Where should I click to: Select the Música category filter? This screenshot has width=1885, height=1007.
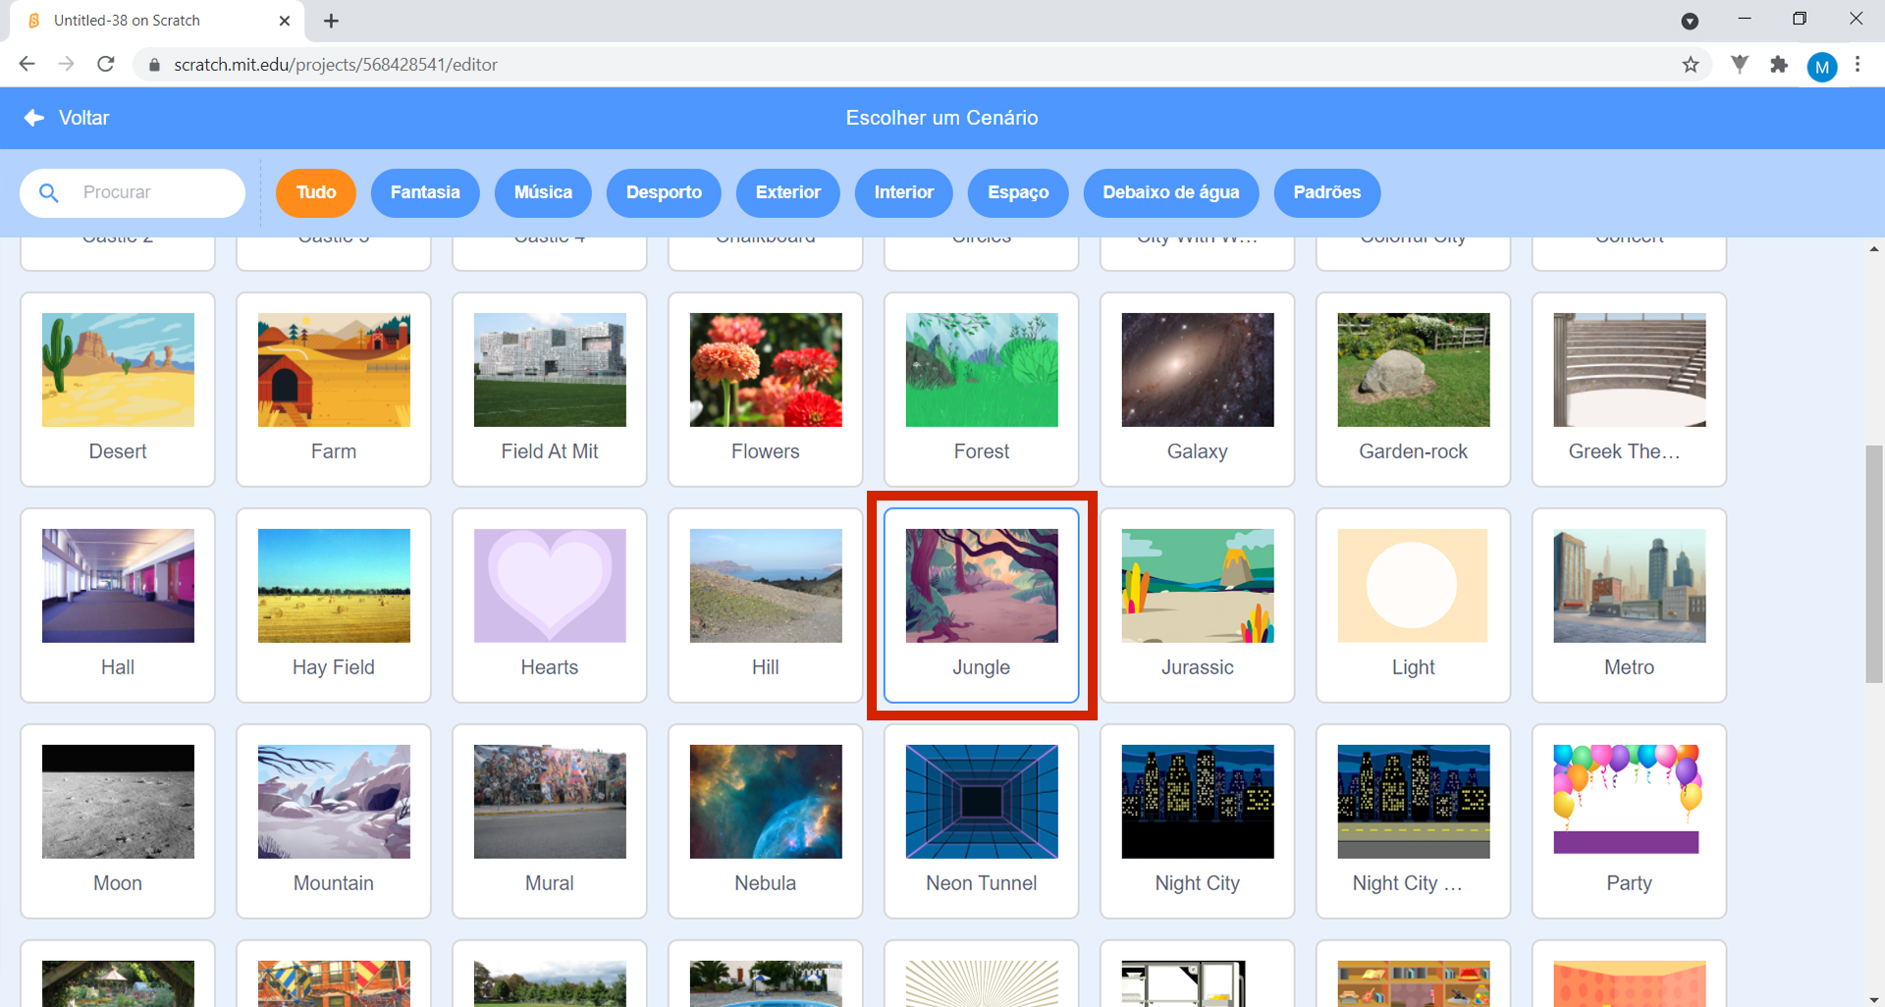point(543,192)
